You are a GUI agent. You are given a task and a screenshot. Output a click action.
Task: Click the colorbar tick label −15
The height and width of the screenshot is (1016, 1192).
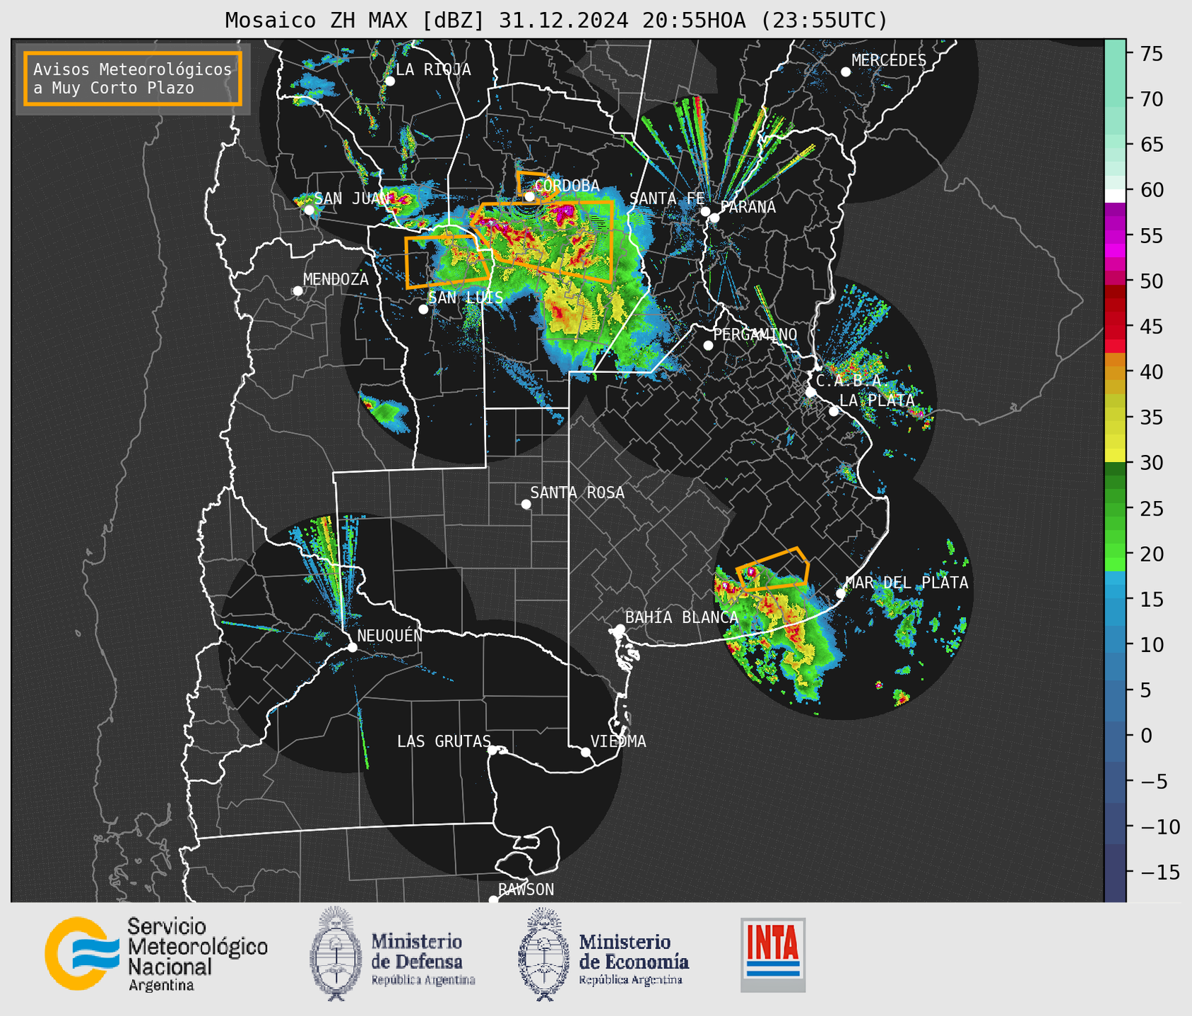coord(1159,872)
